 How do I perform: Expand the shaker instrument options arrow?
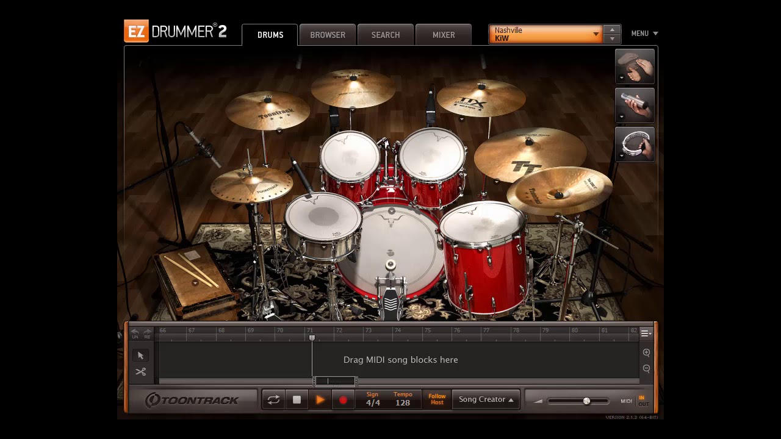tap(621, 117)
